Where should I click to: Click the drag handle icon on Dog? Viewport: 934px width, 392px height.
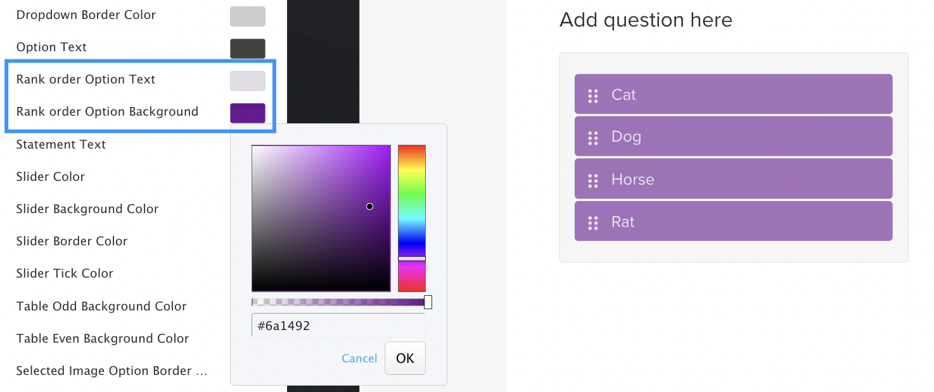click(x=594, y=136)
